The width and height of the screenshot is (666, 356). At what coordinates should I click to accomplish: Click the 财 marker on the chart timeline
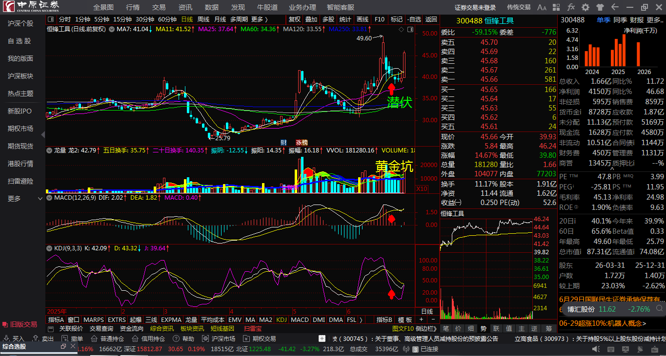point(283,143)
